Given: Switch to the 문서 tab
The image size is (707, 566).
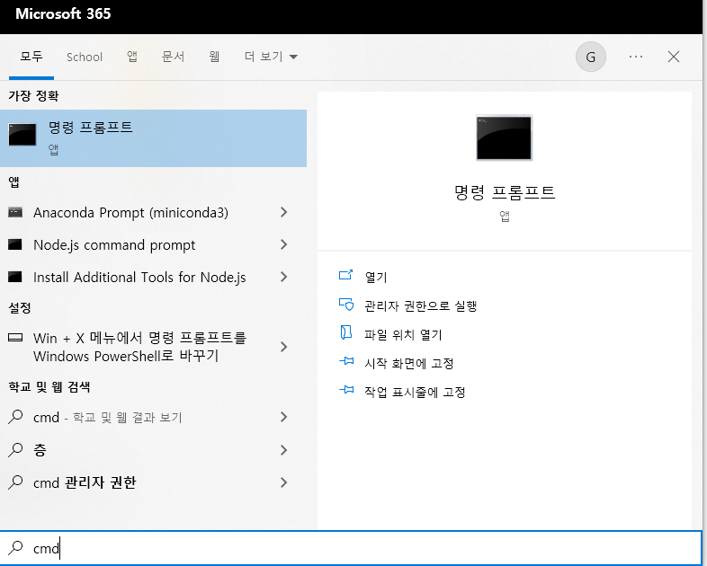Looking at the screenshot, I should [173, 57].
